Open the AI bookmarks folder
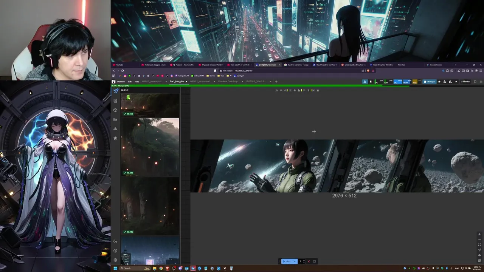 click(229, 76)
